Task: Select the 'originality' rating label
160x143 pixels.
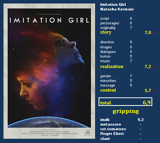Action: point(108,28)
